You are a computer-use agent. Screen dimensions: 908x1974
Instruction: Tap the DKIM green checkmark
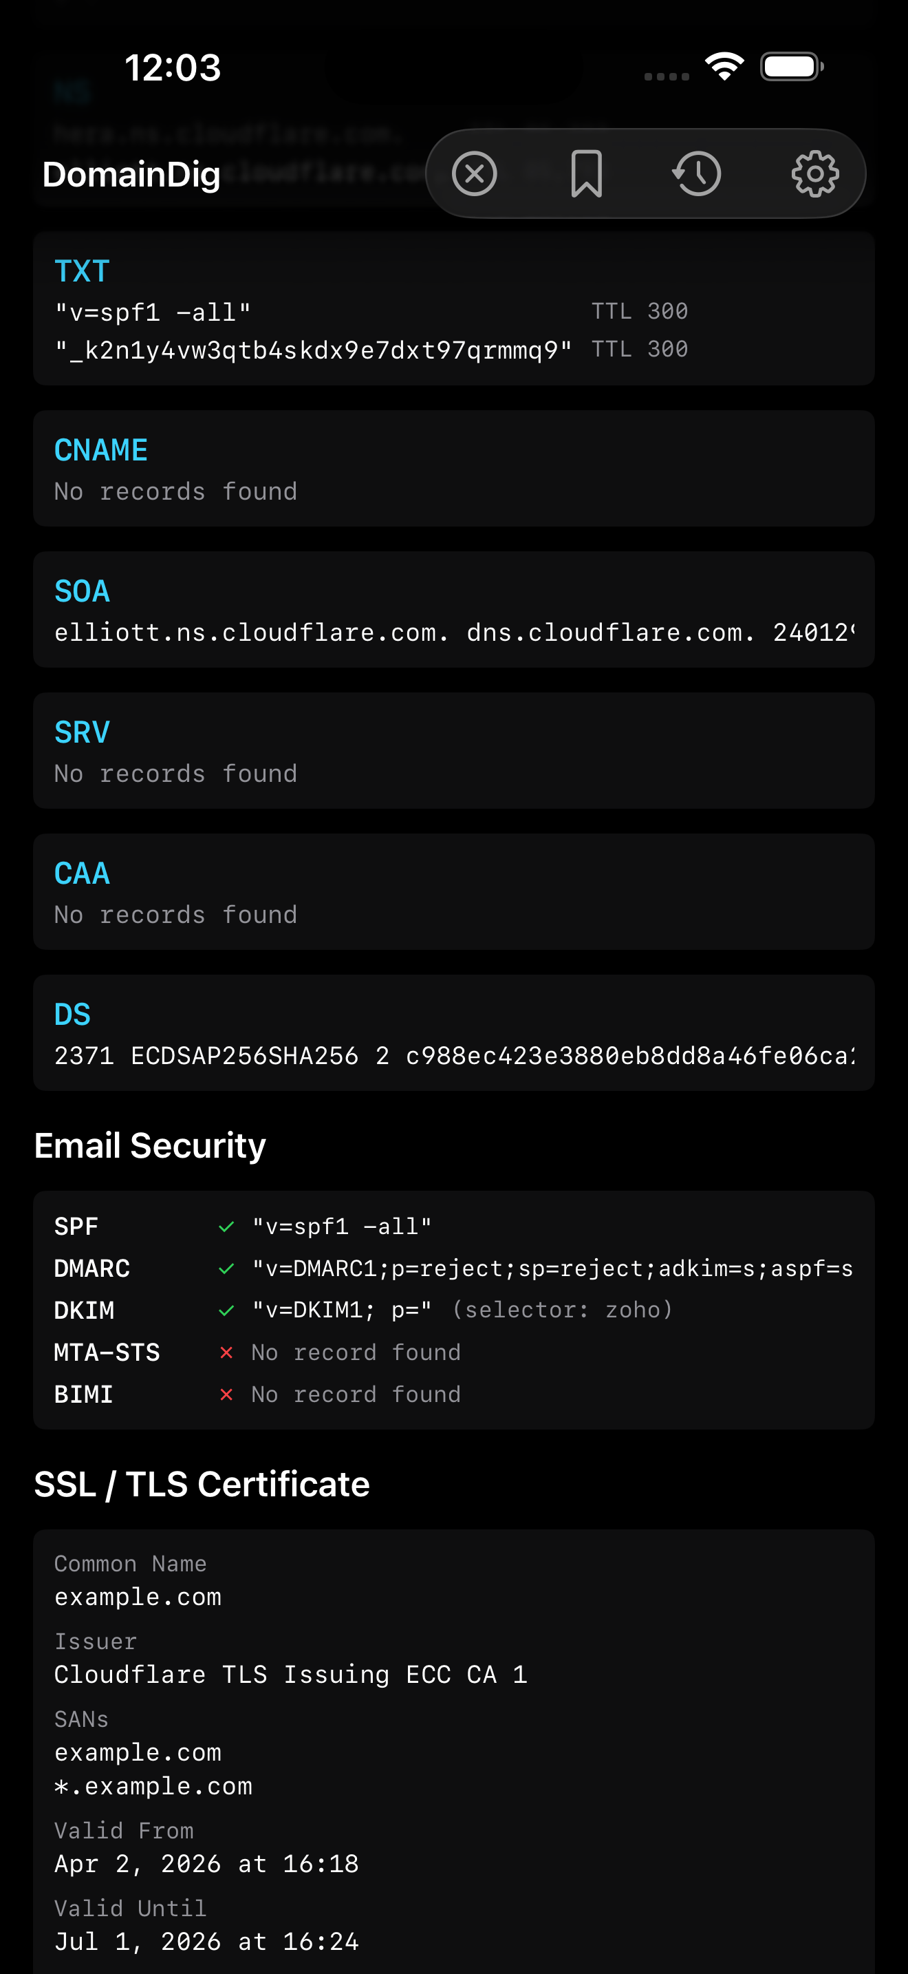[x=226, y=1311]
